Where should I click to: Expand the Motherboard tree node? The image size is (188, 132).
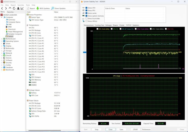2,39
